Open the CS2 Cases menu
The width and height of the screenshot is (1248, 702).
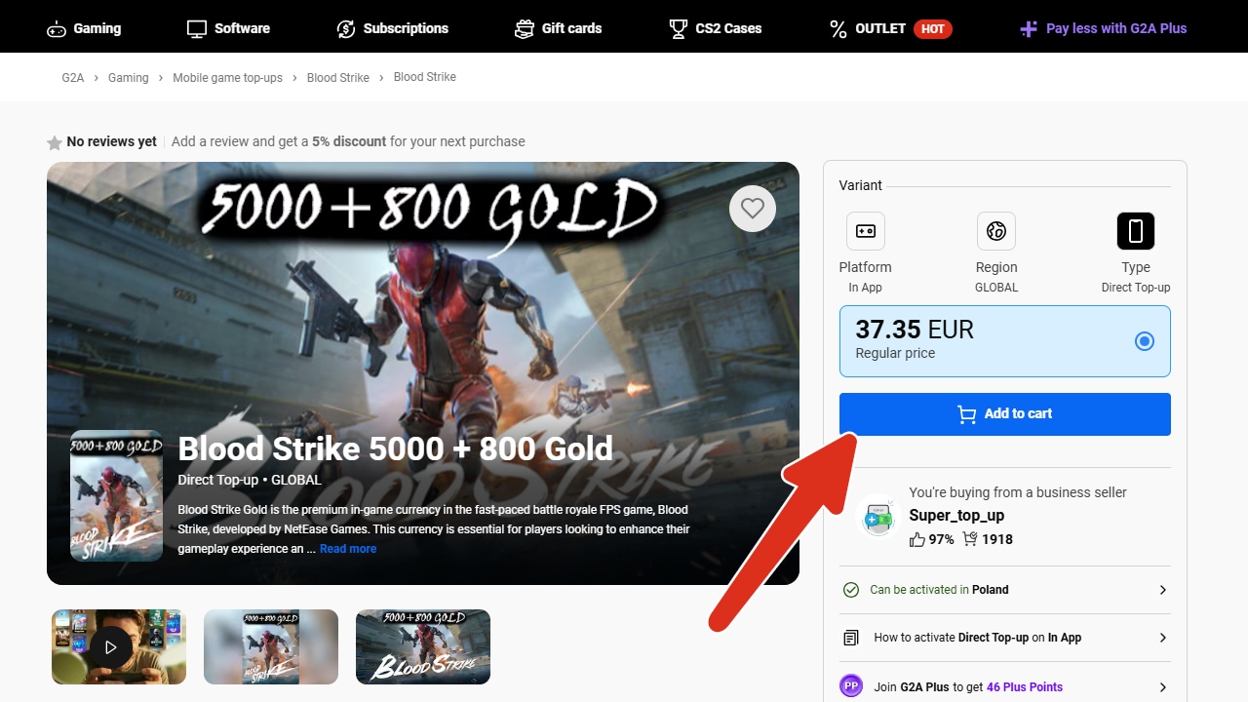point(715,28)
